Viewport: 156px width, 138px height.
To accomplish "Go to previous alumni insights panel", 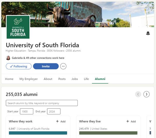I will point(138,94).
